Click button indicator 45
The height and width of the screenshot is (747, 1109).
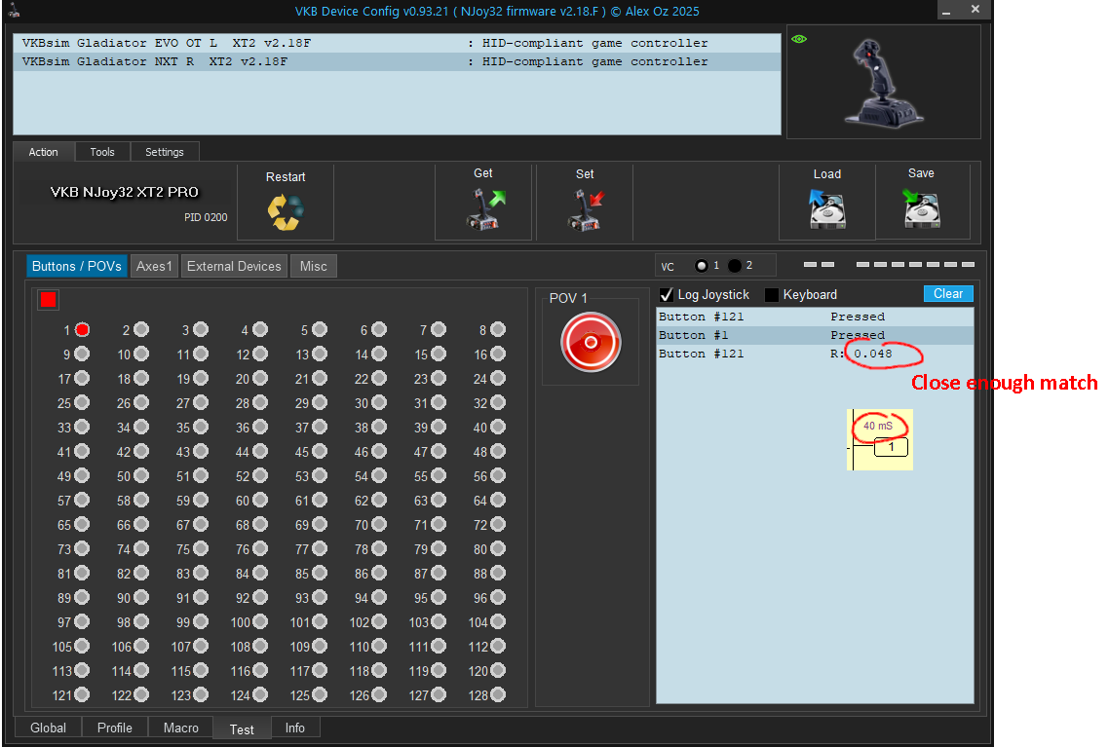click(x=320, y=451)
